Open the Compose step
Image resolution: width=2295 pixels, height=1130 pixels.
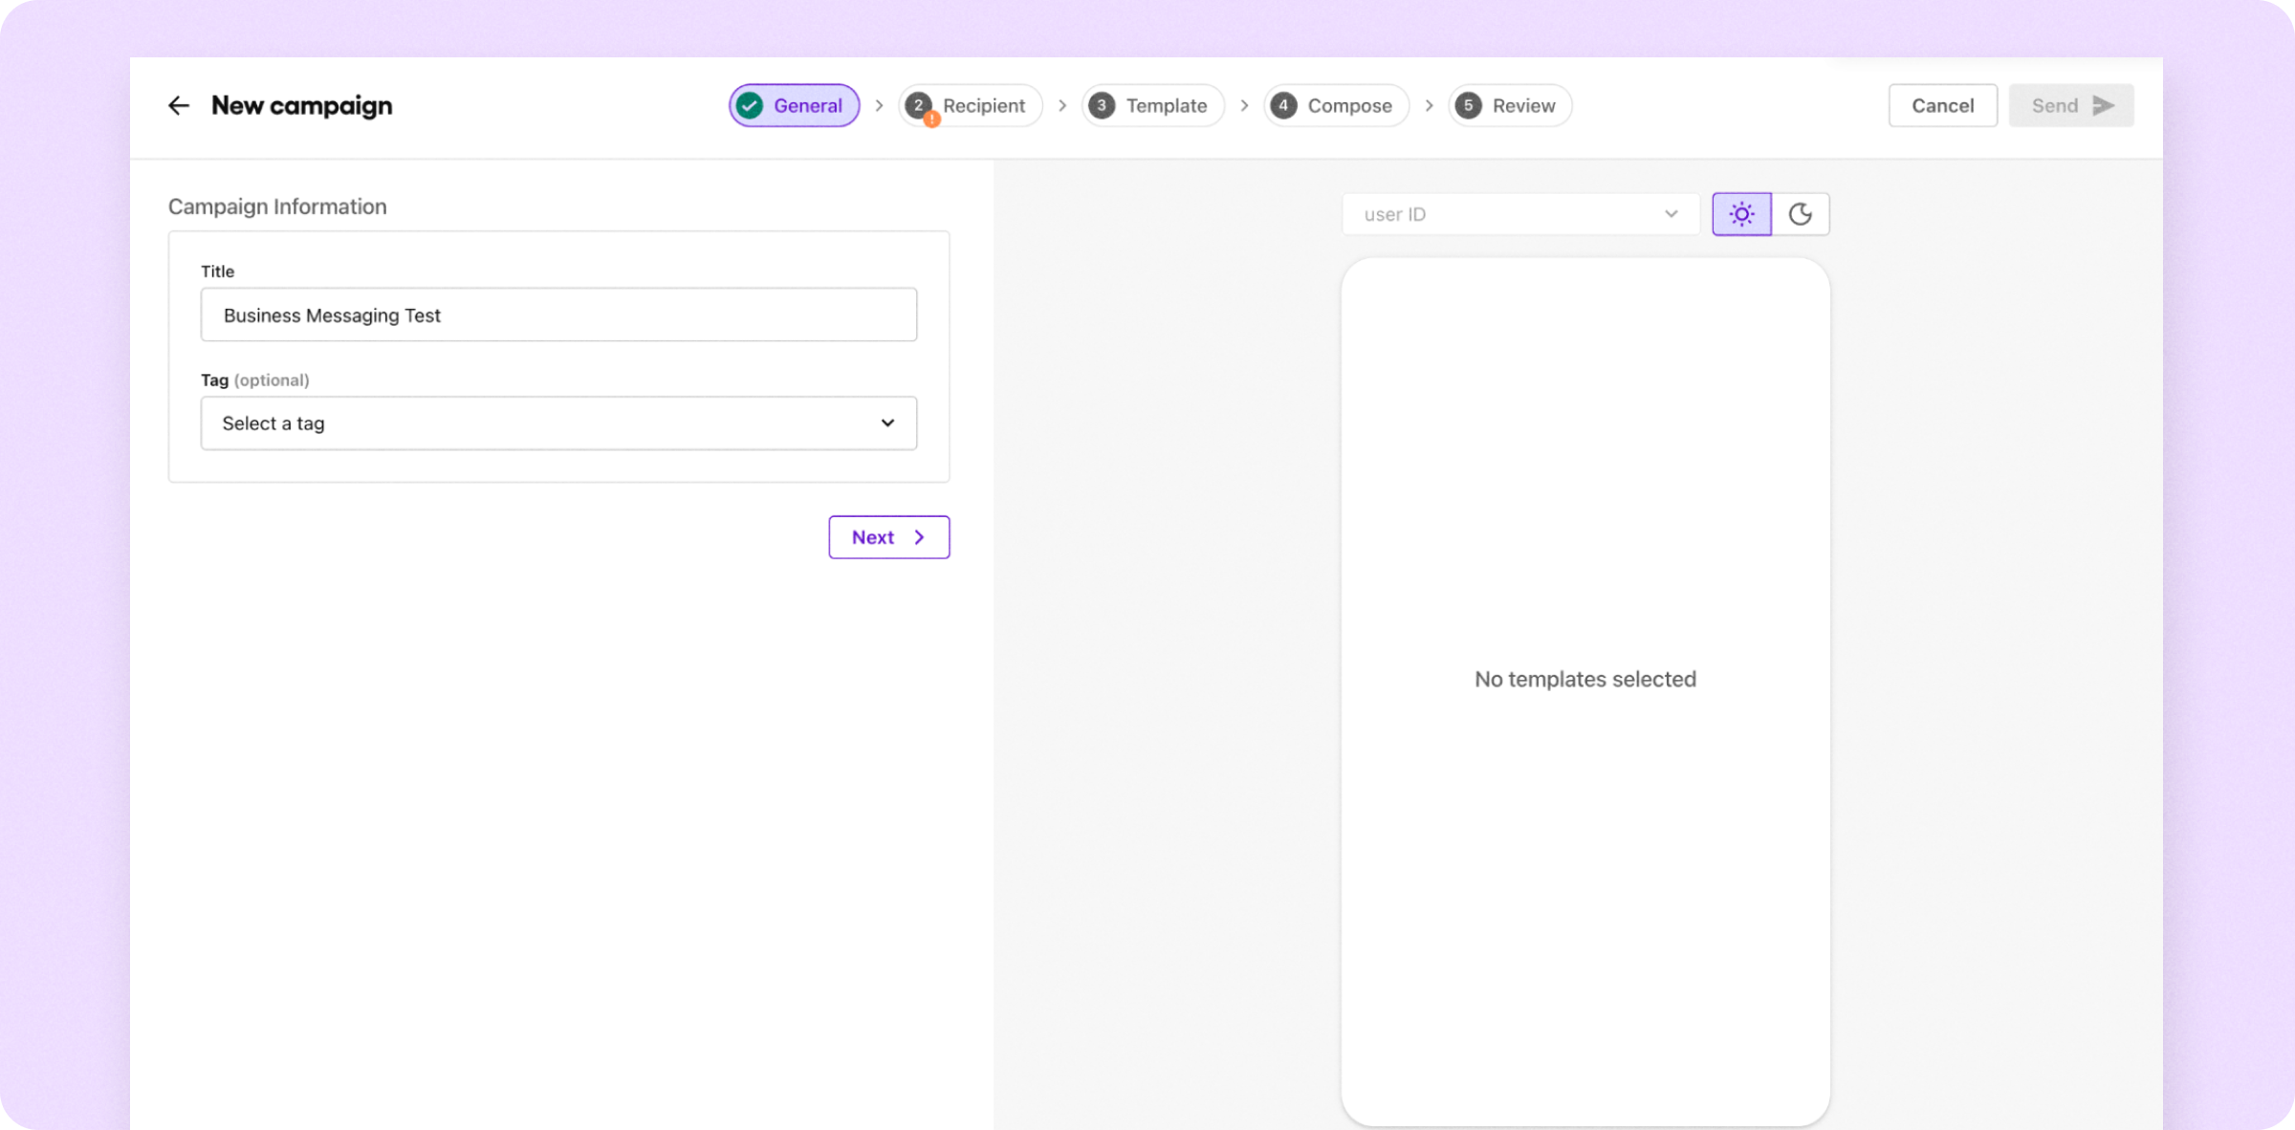[1336, 105]
